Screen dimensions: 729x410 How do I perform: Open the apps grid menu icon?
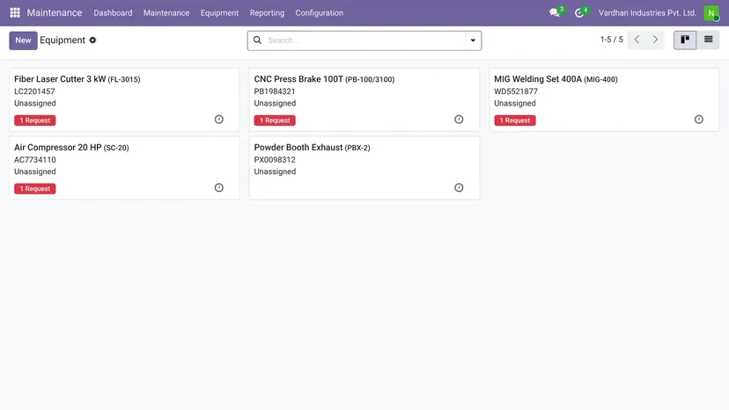15,12
